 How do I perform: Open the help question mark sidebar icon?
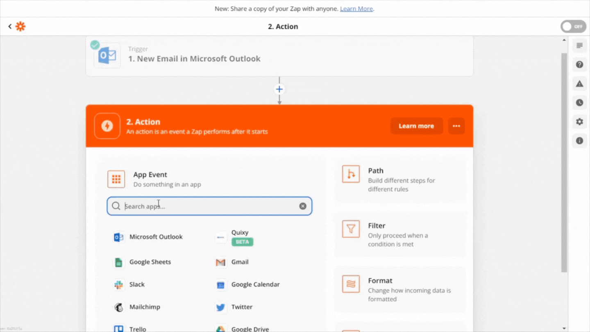579,64
